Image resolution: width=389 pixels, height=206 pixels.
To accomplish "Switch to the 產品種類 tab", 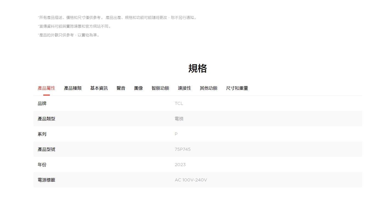I will [x=73, y=88].
